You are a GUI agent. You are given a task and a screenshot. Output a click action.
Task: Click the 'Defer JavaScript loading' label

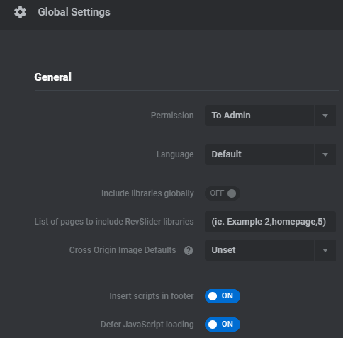(147, 325)
